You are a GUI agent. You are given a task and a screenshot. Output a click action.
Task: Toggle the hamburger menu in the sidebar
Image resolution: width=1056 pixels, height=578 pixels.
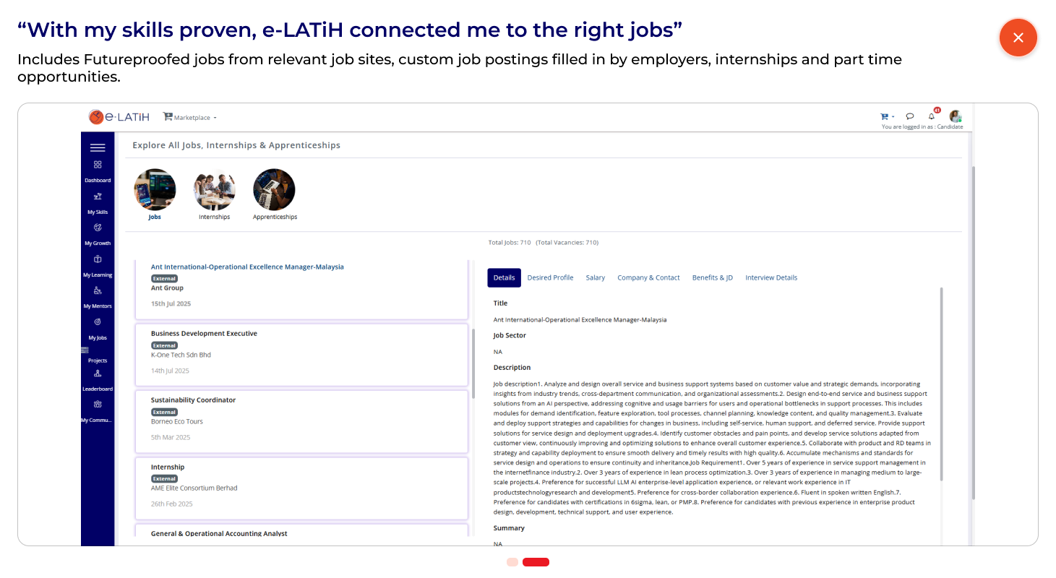tap(98, 147)
